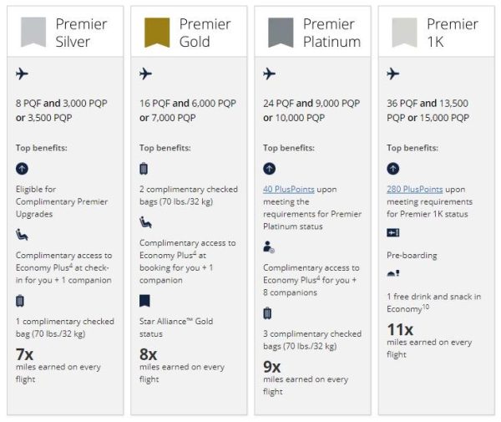Click the airplane icon under Premier 1K

click(393, 74)
